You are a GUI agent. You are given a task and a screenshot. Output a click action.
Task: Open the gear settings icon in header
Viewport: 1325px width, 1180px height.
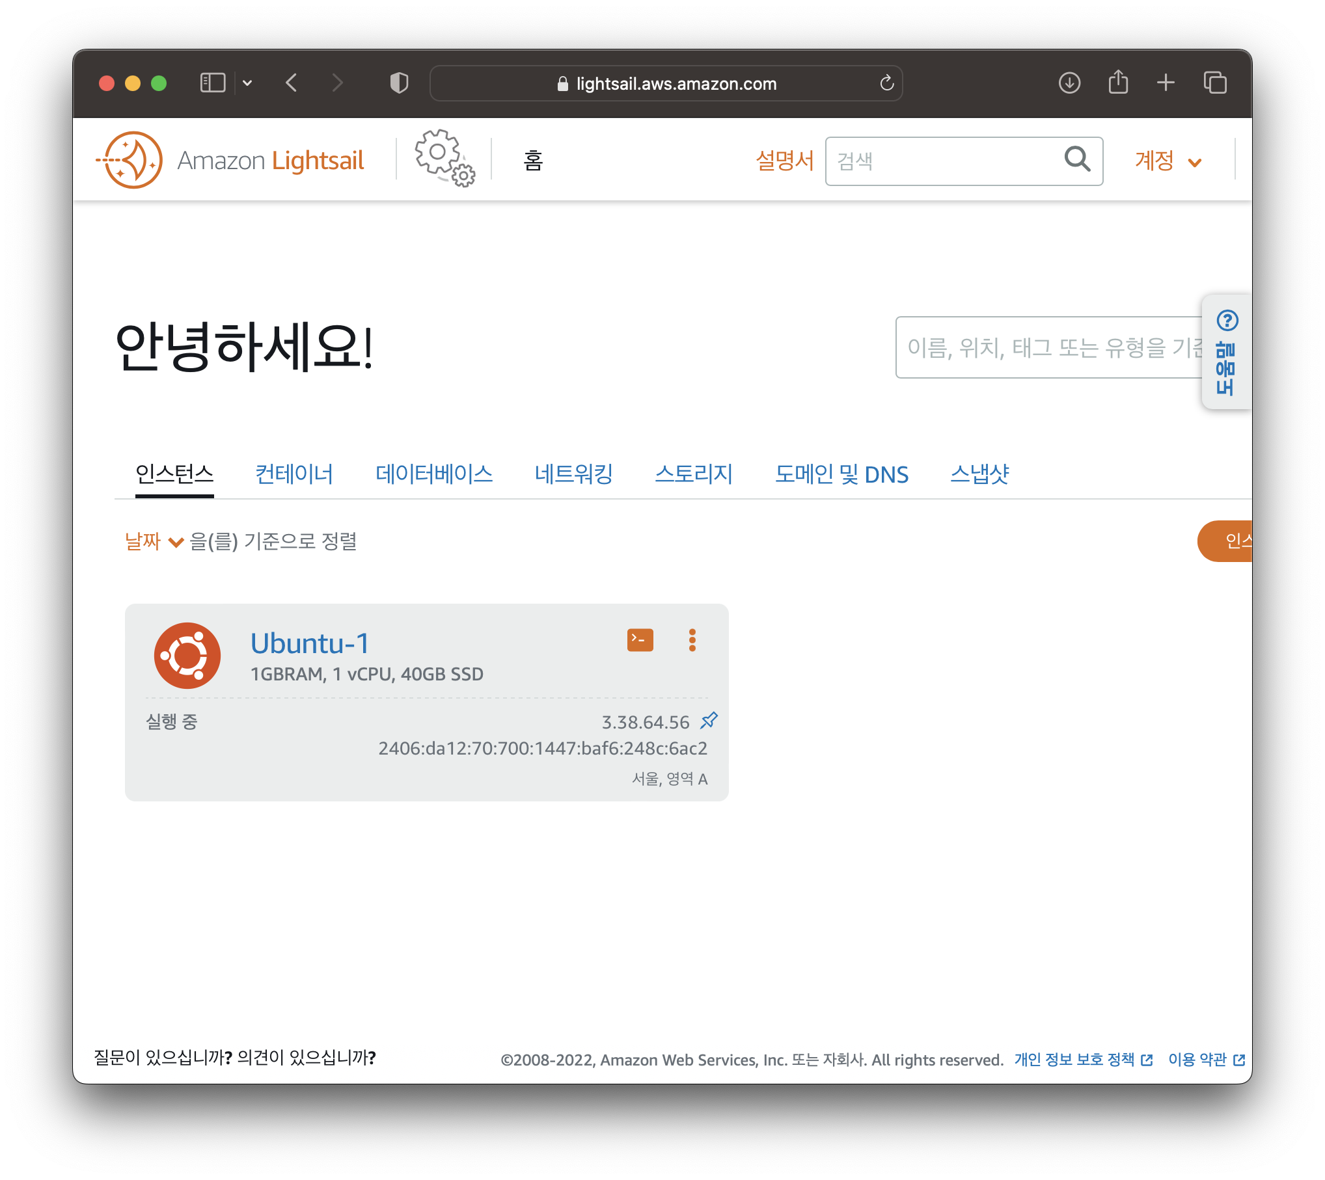tap(444, 159)
